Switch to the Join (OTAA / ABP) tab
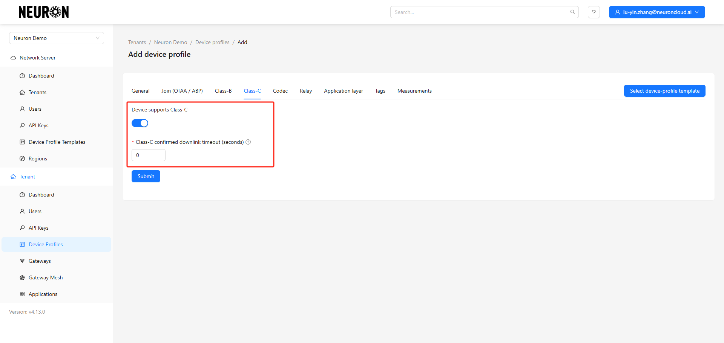 click(x=182, y=91)
